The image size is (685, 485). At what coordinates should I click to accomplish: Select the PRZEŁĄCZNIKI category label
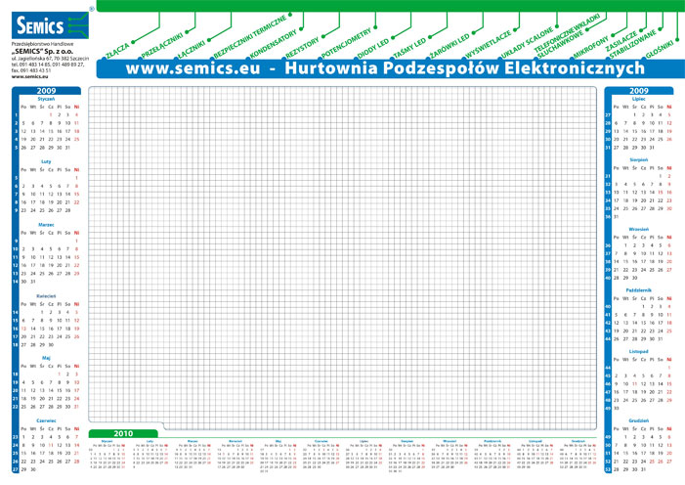(162, 46)
